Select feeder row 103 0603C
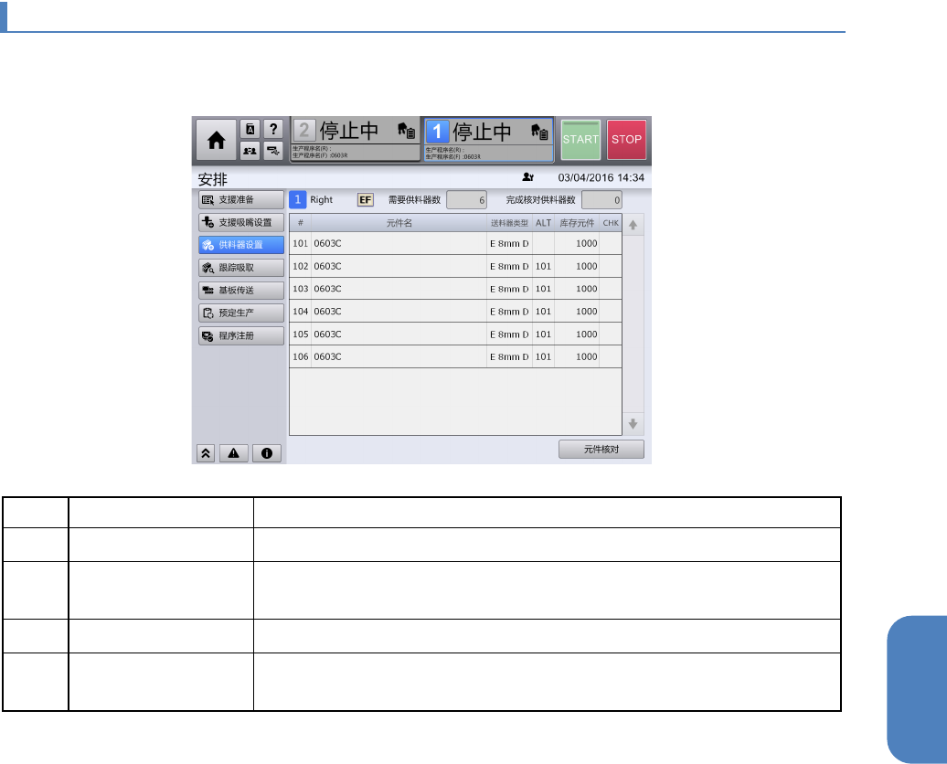The width and height of the screenshot is (947, 764). tap(455, 289)
